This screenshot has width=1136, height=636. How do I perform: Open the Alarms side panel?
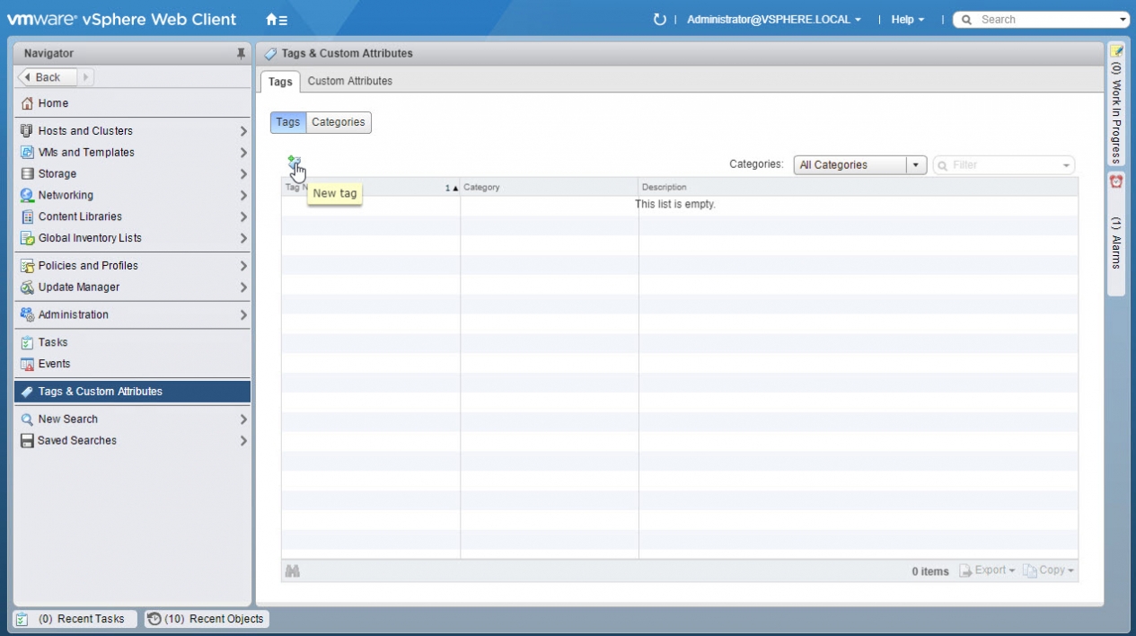[x=1116, y=232]
